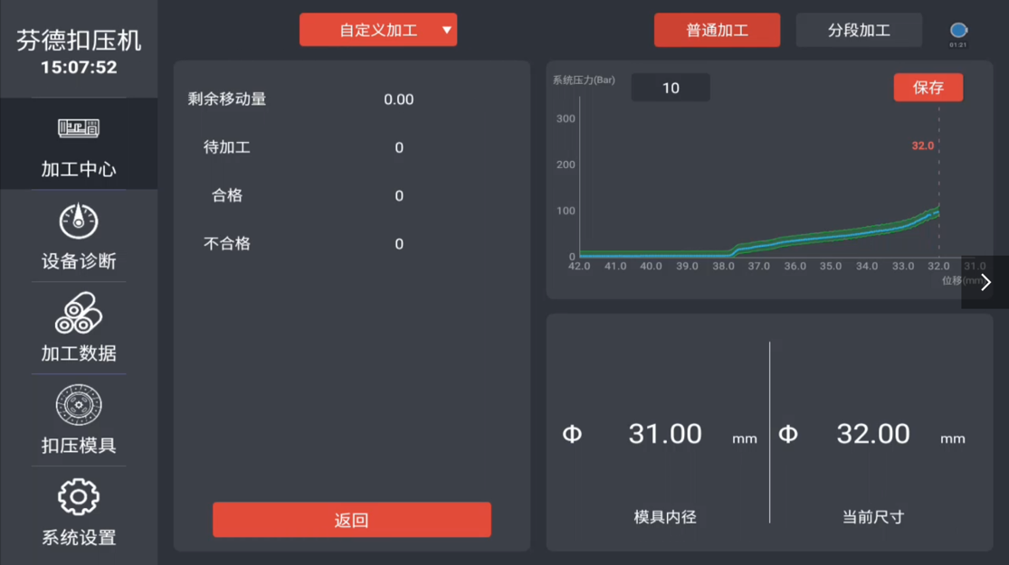Select the 扣压模具 die icon

(x=79, y=405)
